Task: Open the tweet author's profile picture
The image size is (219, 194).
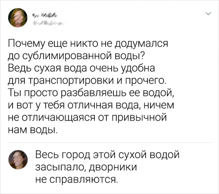Action: point(17,18)
